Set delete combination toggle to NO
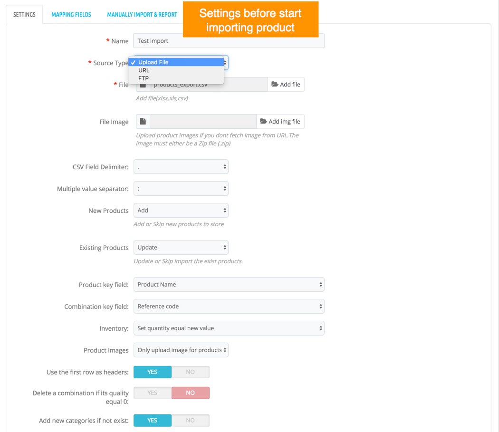Screen dimensions: 499x432 190,393
